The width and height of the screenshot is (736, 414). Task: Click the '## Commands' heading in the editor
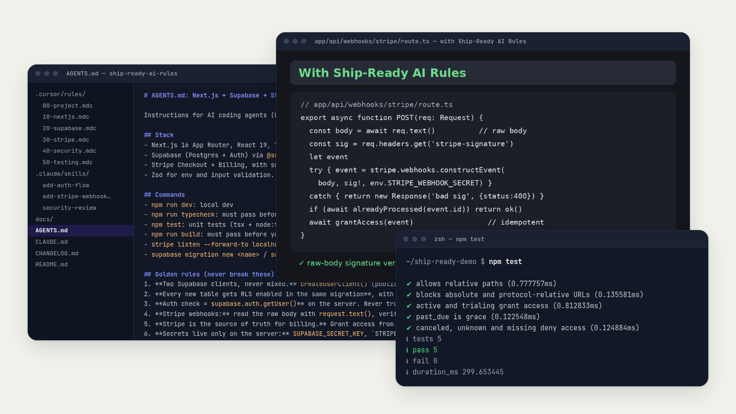point(164,195)
